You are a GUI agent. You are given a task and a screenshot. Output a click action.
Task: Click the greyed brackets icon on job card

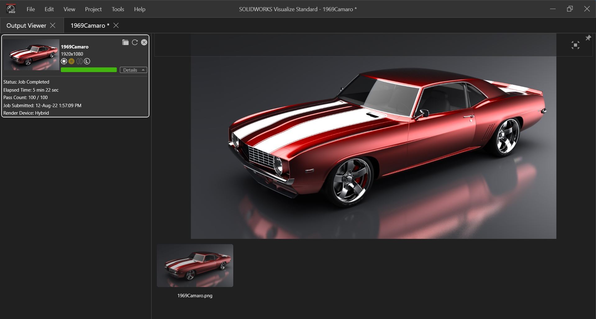[79, 61]
